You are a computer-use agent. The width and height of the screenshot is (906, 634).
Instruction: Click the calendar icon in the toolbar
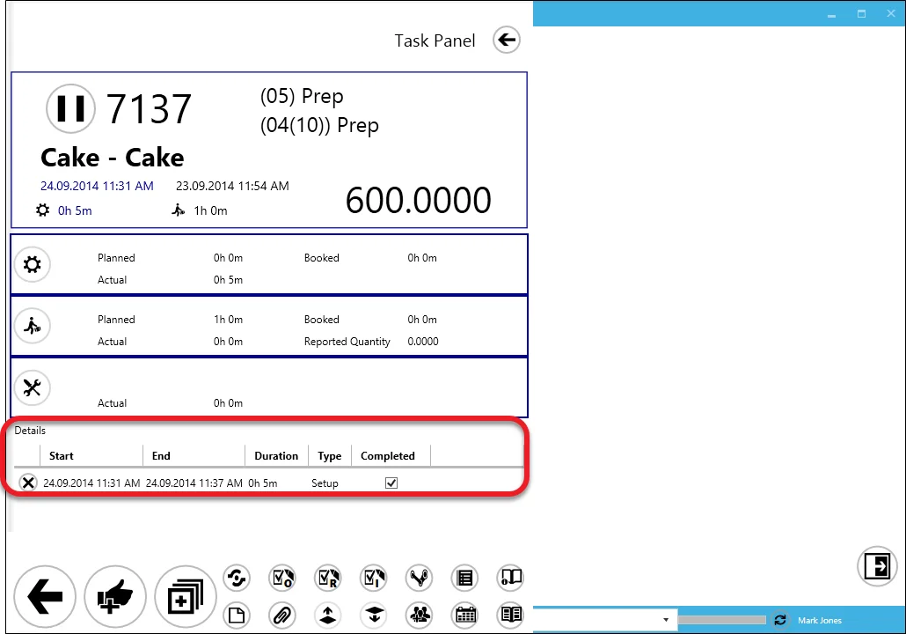[464, 615]
